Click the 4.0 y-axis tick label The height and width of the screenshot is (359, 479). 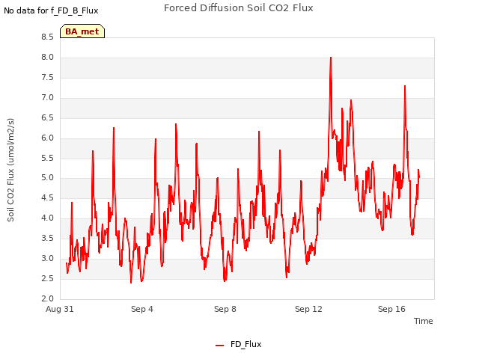point(47,218)
